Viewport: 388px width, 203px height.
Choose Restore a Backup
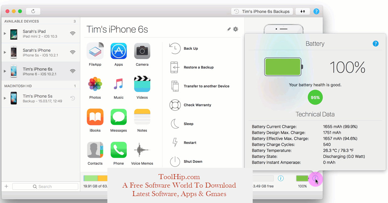coord(191,67)
